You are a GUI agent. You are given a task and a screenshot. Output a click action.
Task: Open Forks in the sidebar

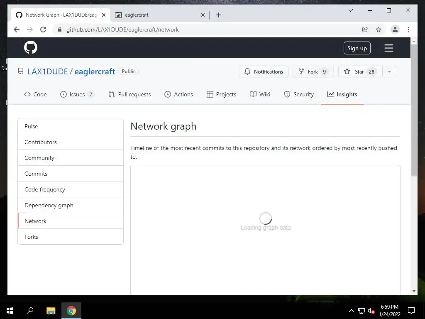click(71, 236)
